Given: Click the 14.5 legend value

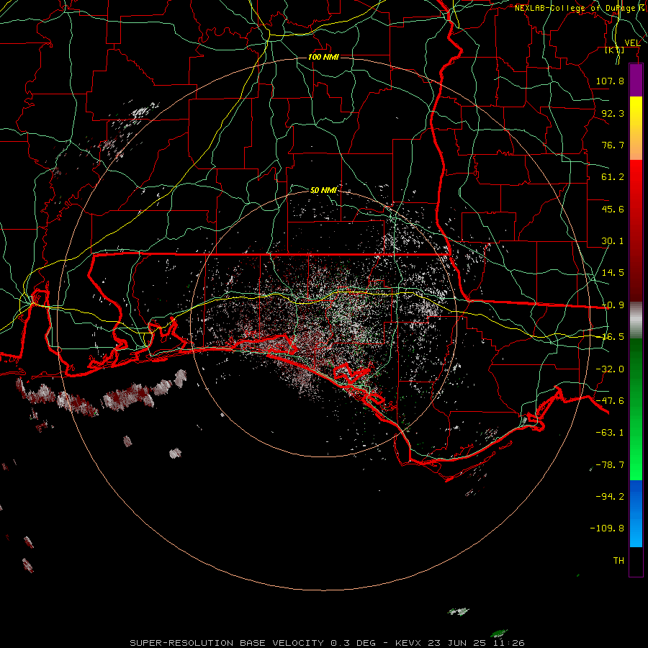Looking at the screenshot, I should pyautogui.click(x=613, y=273).
